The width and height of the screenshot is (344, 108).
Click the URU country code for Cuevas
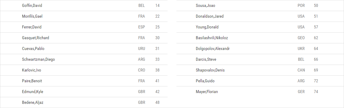pos(141,49)
